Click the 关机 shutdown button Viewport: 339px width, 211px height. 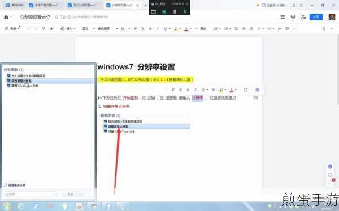71,194
